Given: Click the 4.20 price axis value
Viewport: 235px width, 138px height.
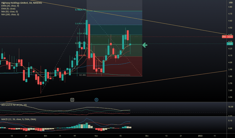Looking at the screenshot, I should click(x=230, y=49).
